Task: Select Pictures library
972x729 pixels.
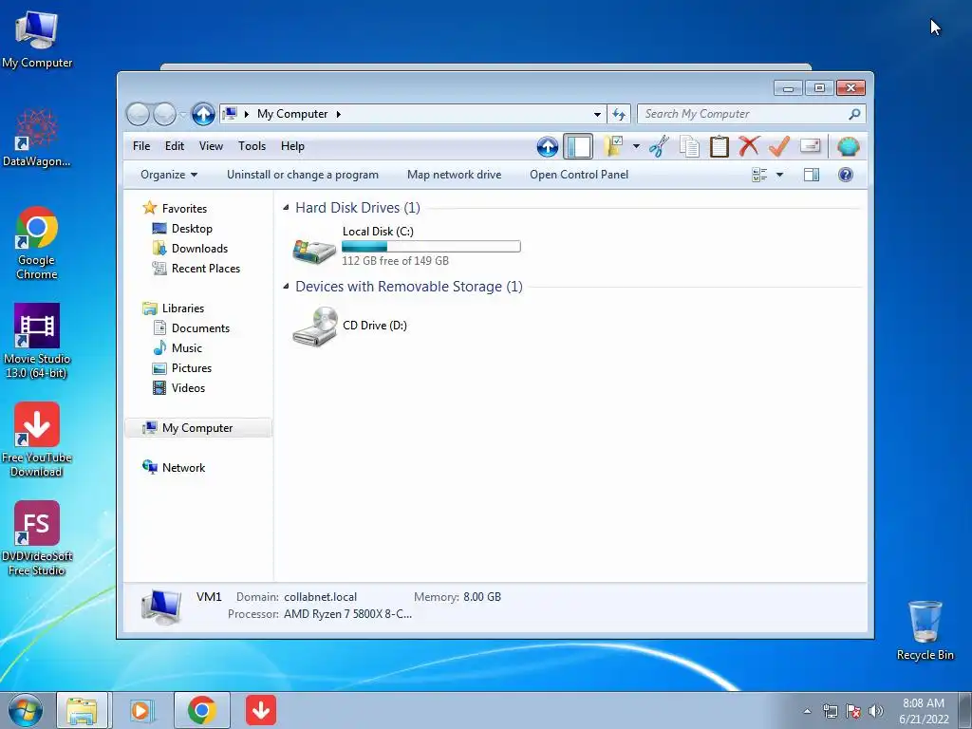Action: point(192,368)
